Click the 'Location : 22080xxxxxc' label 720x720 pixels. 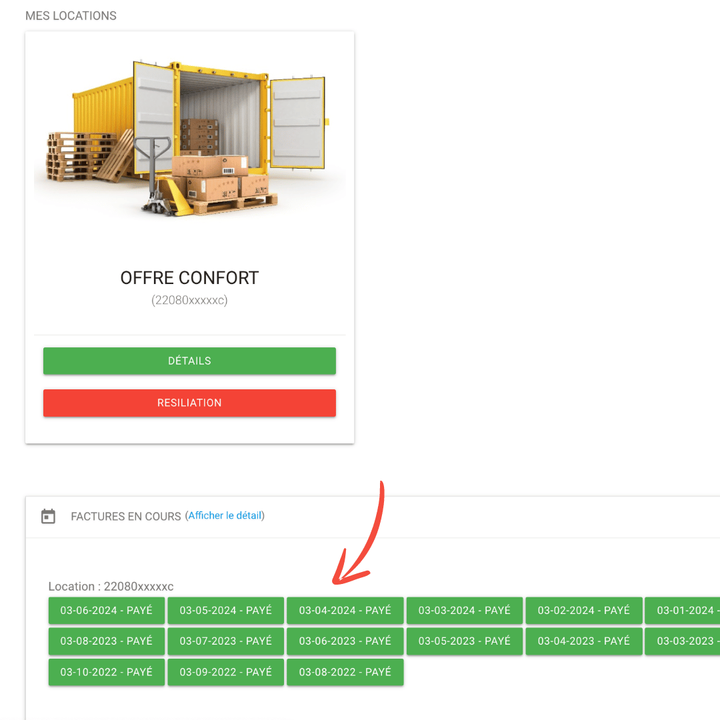tap(111, 587)
